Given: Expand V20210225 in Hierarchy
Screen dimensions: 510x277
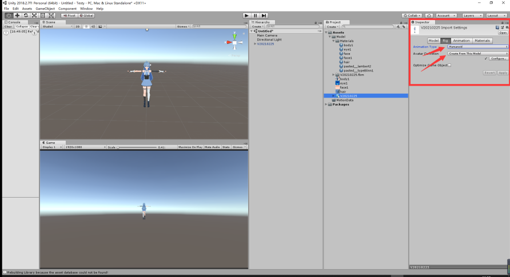Looking at the screenshot, I should click(255, 44).
